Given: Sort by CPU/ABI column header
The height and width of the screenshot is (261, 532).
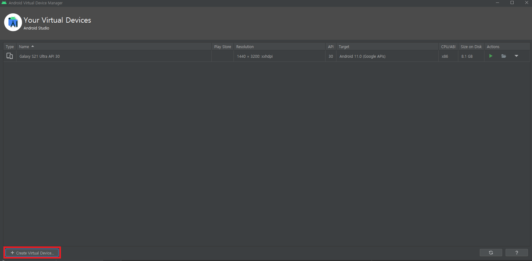Looking at the screenshot, I should coord(448,47).
